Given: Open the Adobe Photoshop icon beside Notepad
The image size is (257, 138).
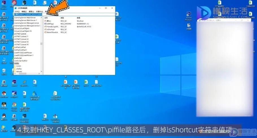Looking at the screenshot, I should coord(189,16).
